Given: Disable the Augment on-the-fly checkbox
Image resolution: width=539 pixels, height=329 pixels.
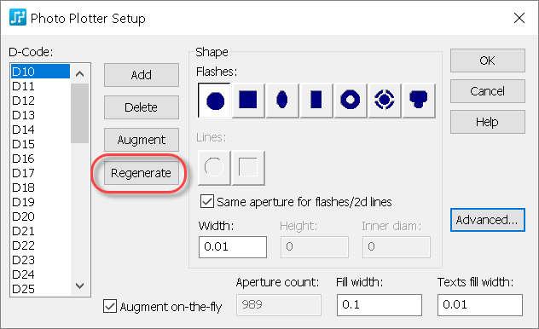Looking at the screenshot, I should click(110, 306).
